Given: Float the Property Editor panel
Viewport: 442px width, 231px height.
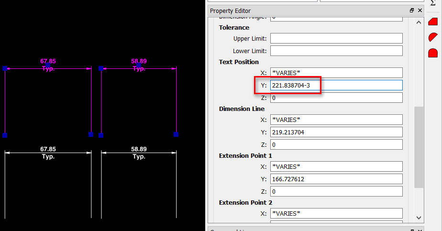Looking at the screenshot, I should 412,11.
